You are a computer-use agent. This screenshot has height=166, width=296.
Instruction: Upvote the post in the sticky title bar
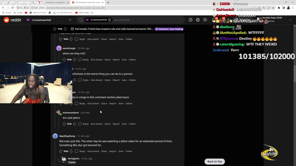pyautogui.click(x=55, y=29)
